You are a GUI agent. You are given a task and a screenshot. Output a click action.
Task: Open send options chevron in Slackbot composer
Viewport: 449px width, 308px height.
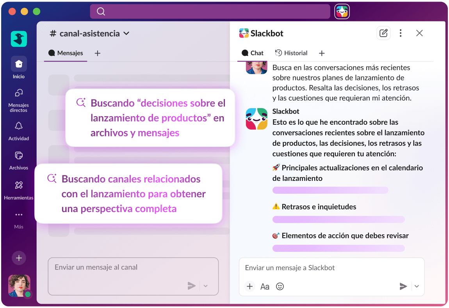(x=417, y=286)
